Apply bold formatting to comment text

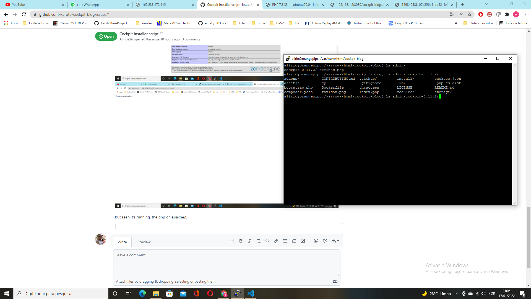pyautogui.click(x=241, y=241)
